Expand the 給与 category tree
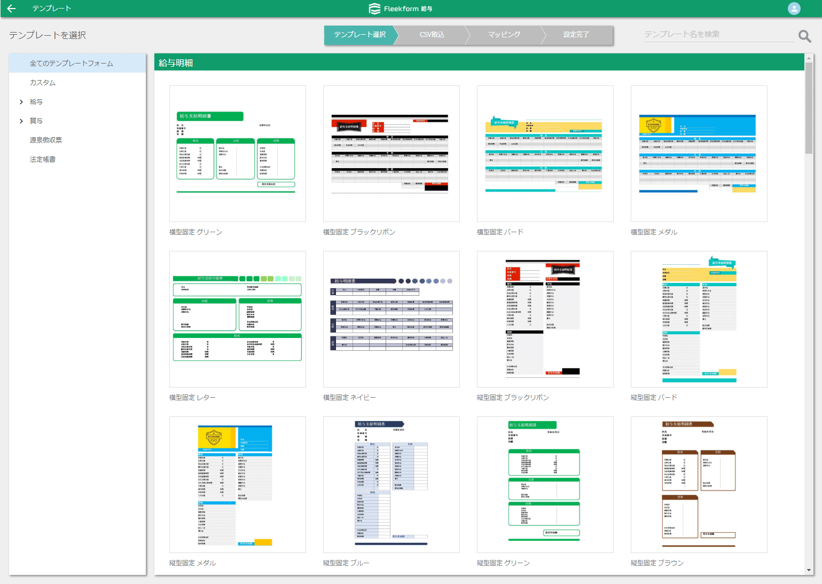This screenshot has width=822, height=584. click(21, 102)
